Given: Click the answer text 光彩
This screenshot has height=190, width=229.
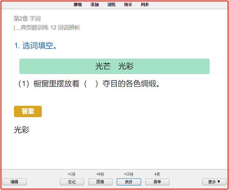Looking at the screenshot, I should (22, 130).
